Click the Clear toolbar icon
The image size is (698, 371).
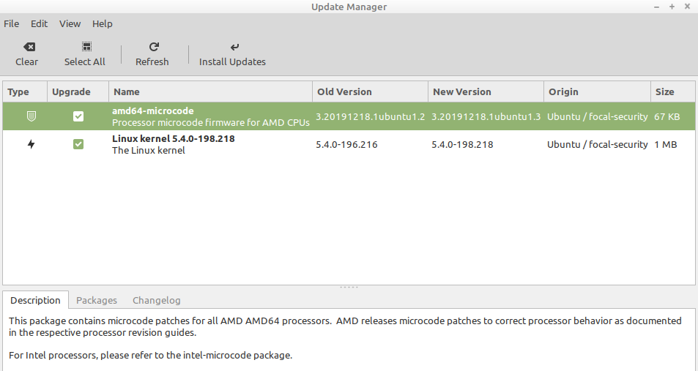point(26,47)
